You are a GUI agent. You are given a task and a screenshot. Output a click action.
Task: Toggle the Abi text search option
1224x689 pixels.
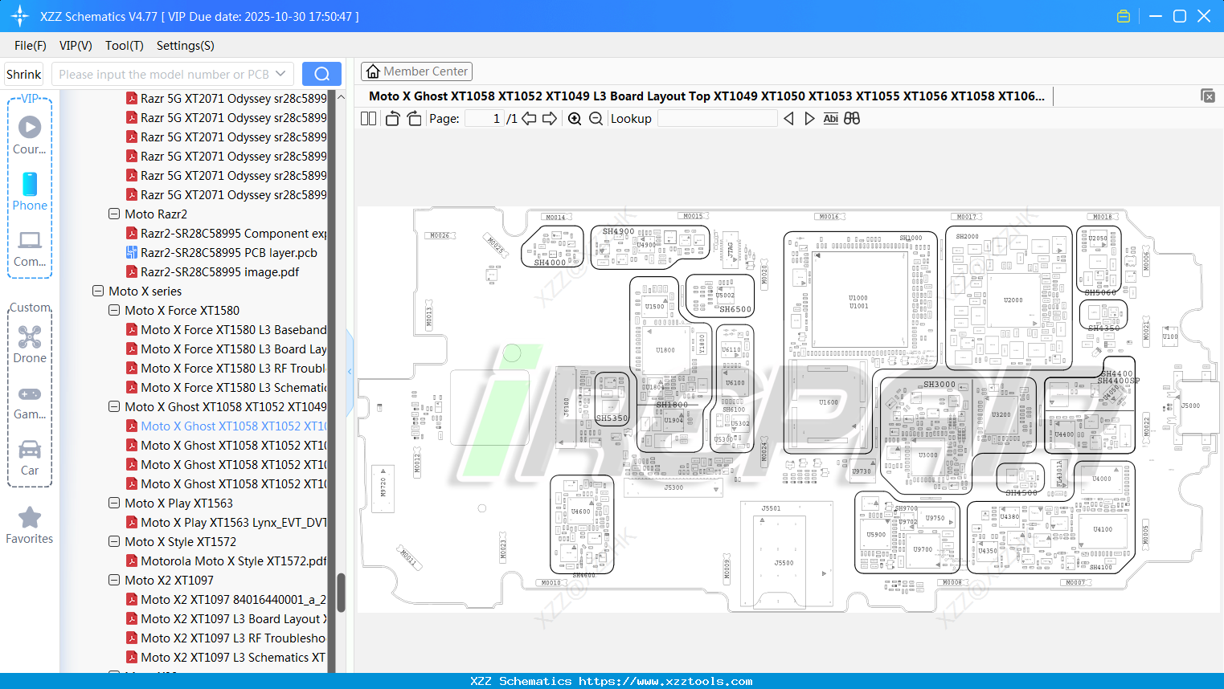830,118
